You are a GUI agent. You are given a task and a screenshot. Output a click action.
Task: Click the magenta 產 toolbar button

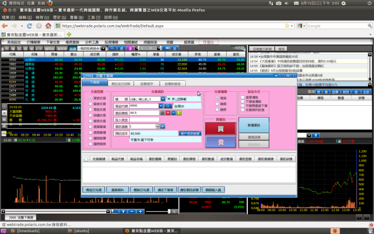pos(130,48)
